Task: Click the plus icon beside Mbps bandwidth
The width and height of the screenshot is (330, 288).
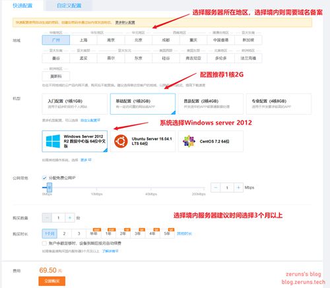Action: point(238,187)
